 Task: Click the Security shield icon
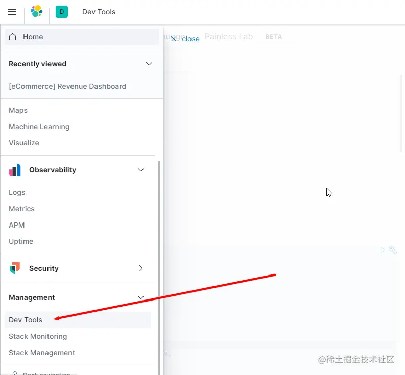coord(15,268)
